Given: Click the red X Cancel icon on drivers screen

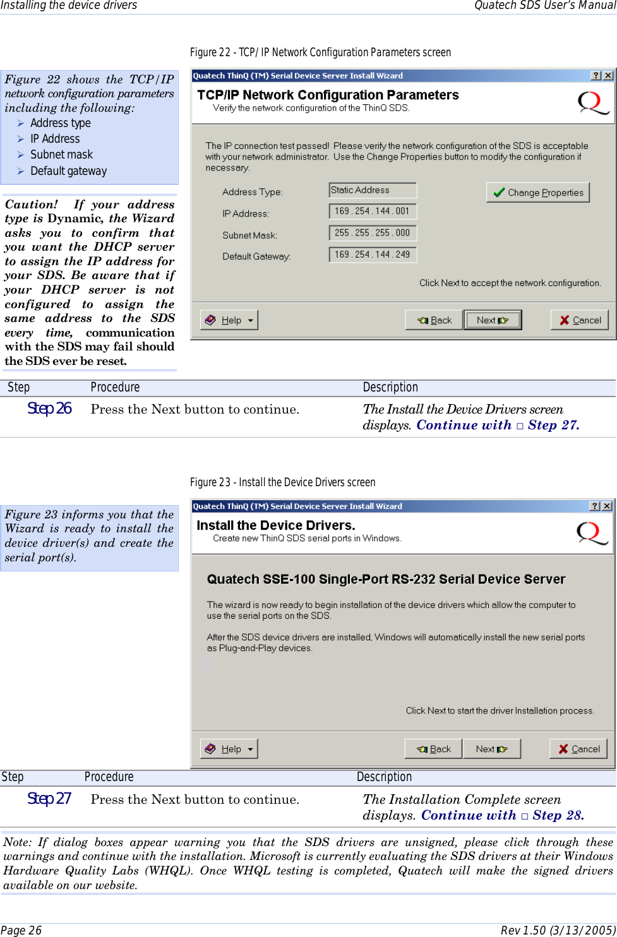Looking at the screenshot, I should pos(563,749).
